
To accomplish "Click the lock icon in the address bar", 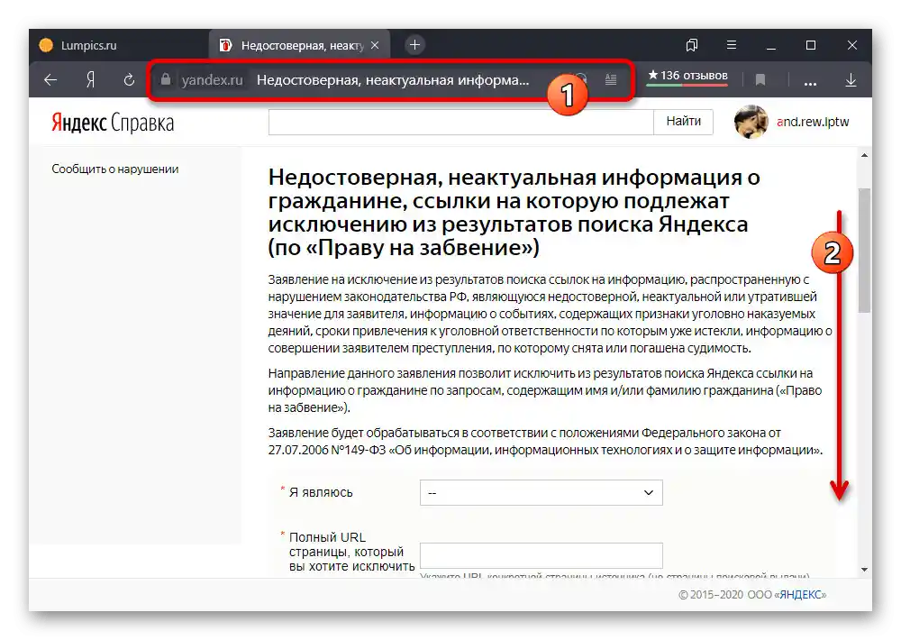I will [166, 79].
